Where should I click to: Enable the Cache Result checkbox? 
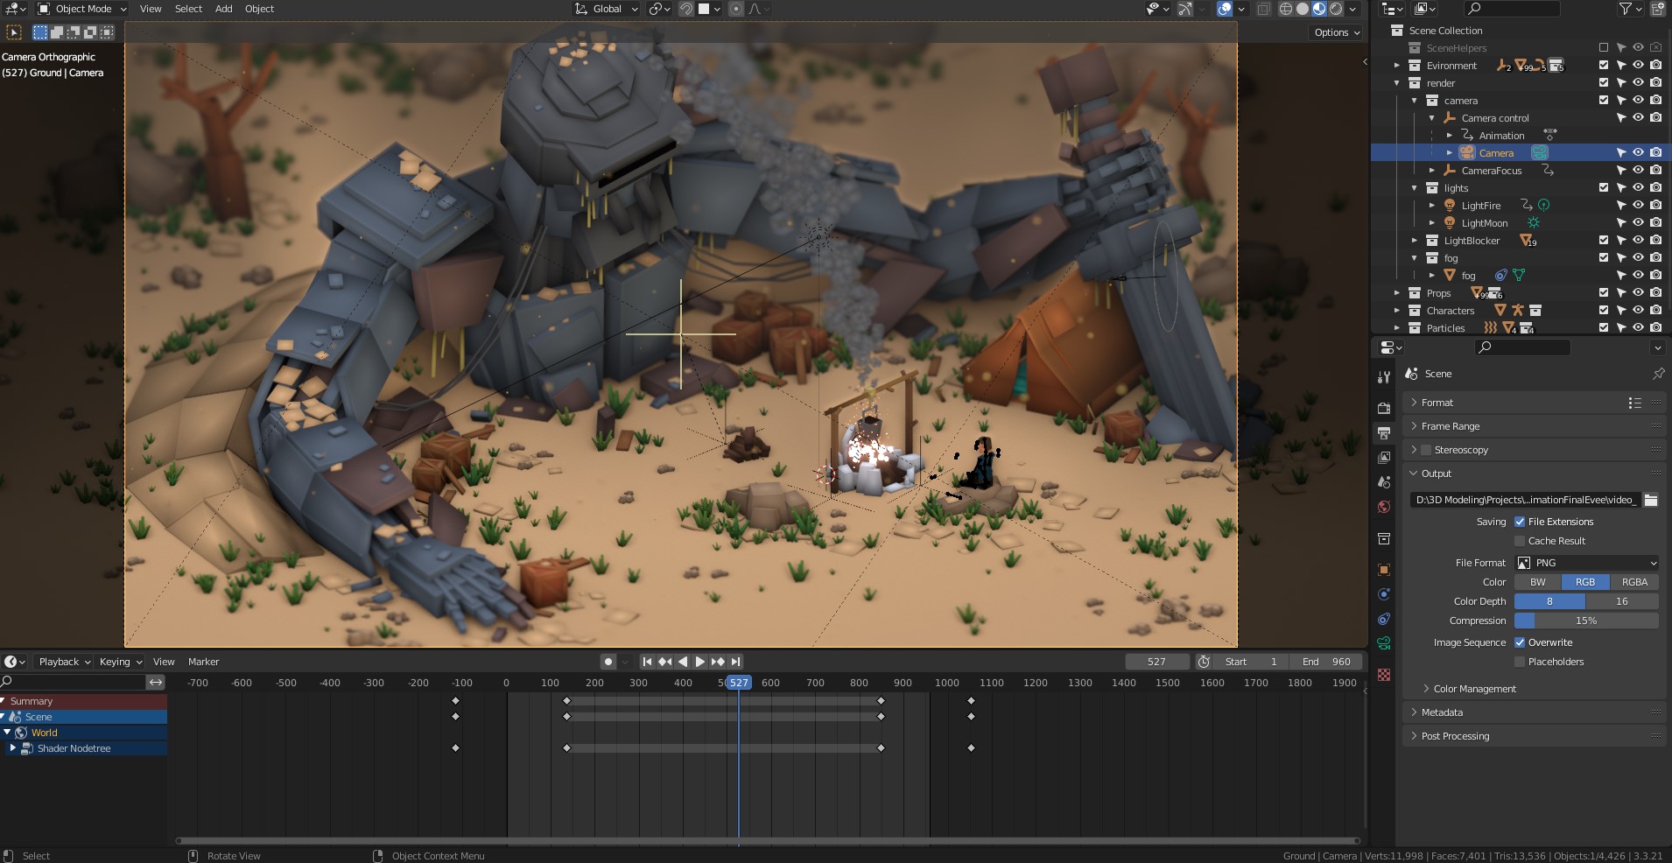point(1520,541)
